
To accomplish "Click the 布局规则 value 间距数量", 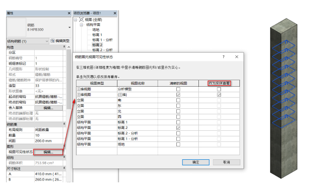I will pyautogui.click(x=49, y=130).
